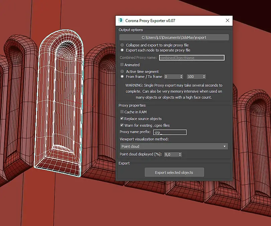Viewport: 271px width, 226px height.
Task: Uncheck Warn for existing .cgeo files
Action: point(122,125)
